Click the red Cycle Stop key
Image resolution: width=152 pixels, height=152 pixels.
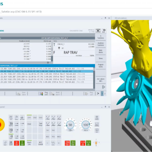16,143
